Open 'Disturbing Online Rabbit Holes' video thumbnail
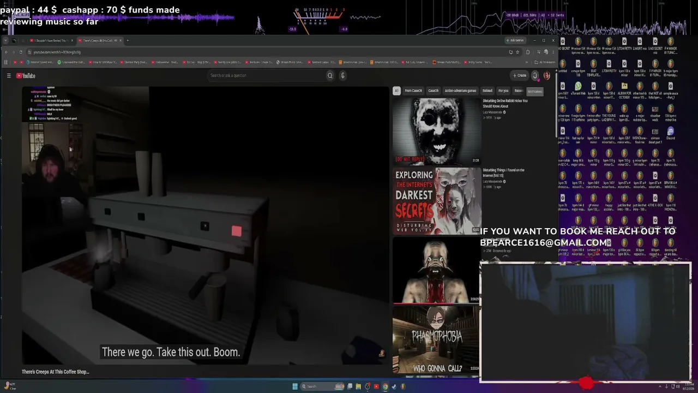The height and width of the screenshot is (393, 698). (x=437, y=131)
